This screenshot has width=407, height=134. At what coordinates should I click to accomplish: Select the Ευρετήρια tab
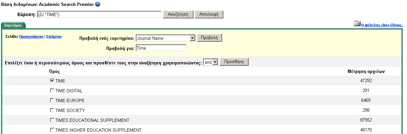(13, 25)
